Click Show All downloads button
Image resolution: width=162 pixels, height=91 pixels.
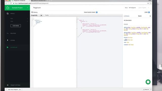click(146, 89)
